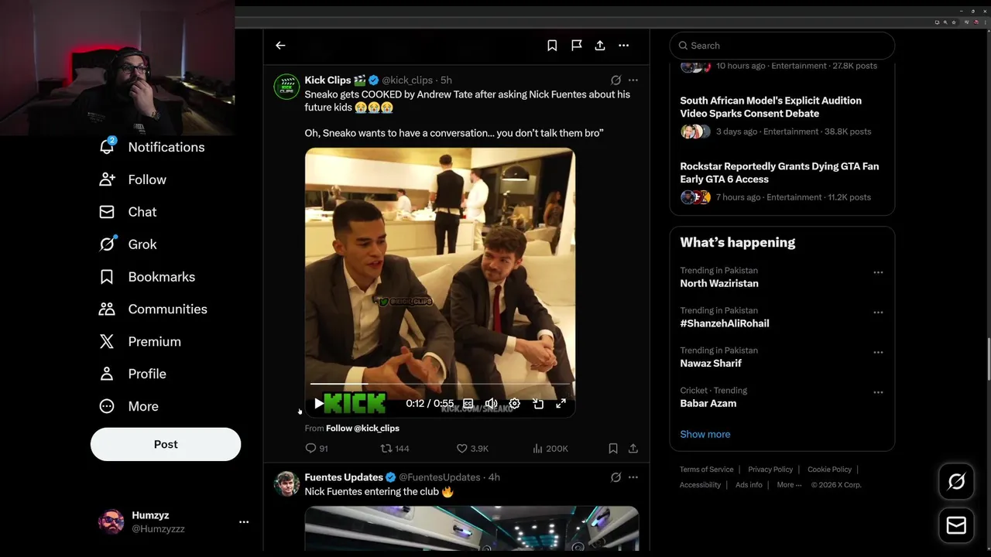
Task: Open Grok icon on Fuentes Updates post
Action: point(616,477)
